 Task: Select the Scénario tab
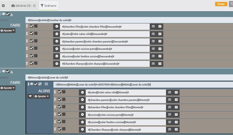[x=49, y=5]
